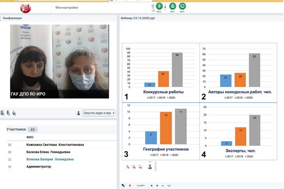This screenshot has height=189, width=284.
Task: Go to the previous slide arrow
Action: point(151,185)
